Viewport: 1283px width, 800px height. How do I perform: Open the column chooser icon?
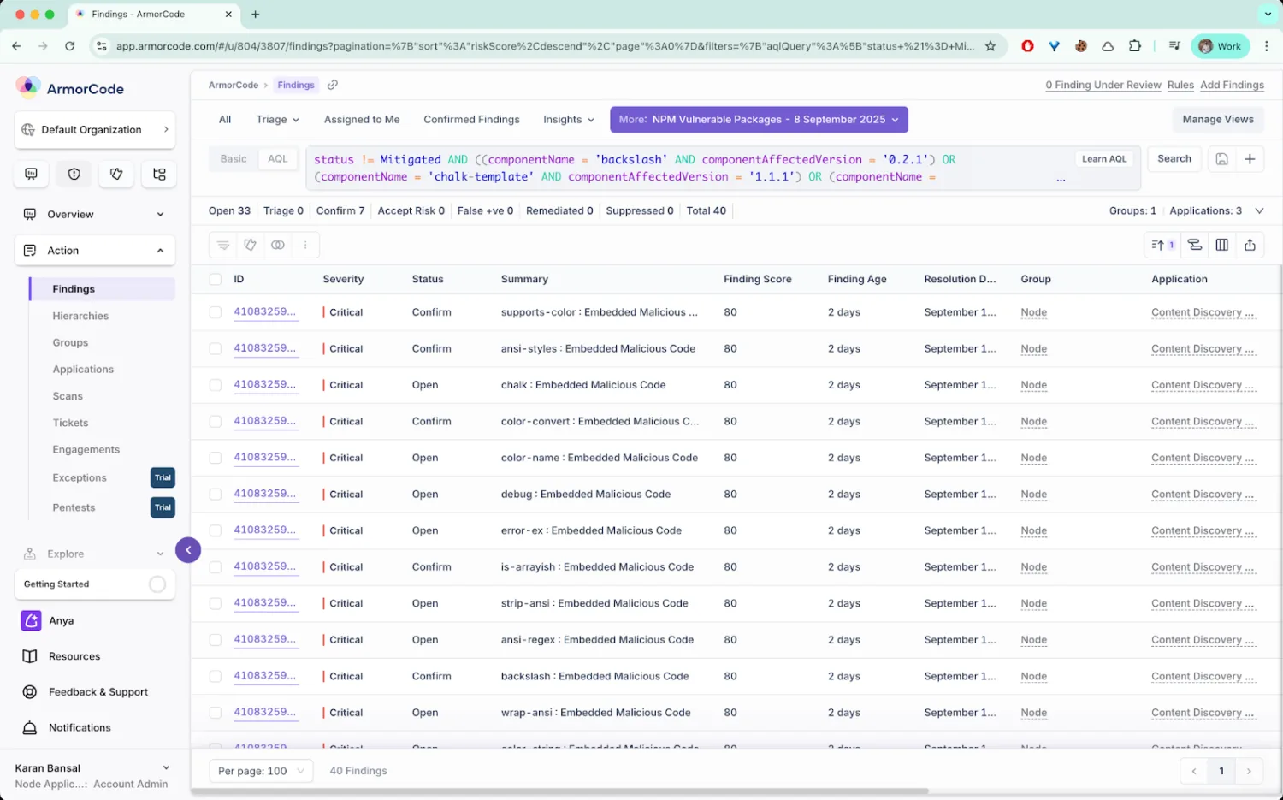[x=1222, y=245]
